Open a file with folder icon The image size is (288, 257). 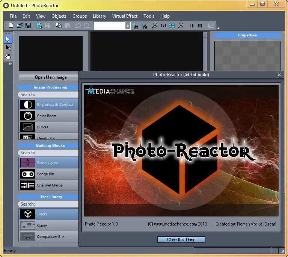coord(20,26)
